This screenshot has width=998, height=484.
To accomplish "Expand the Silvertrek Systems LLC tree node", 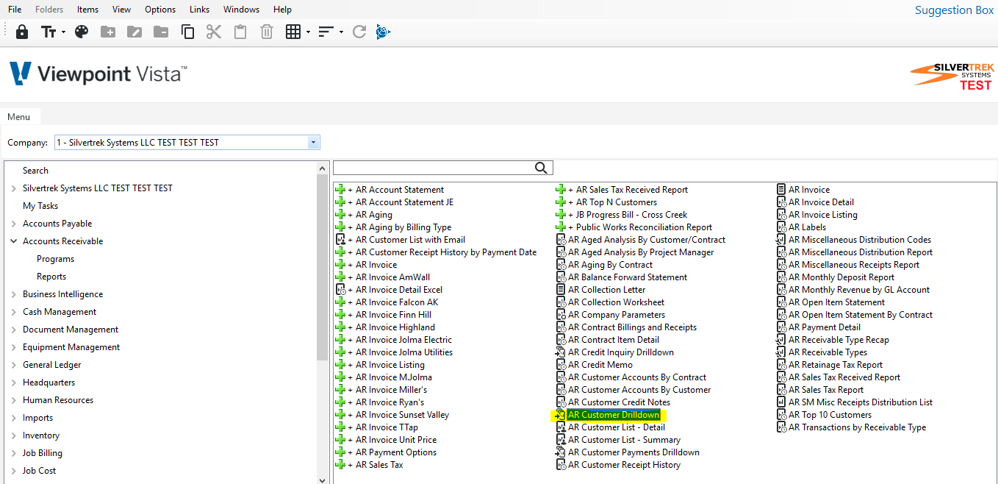I will click(x=14, y=188).
